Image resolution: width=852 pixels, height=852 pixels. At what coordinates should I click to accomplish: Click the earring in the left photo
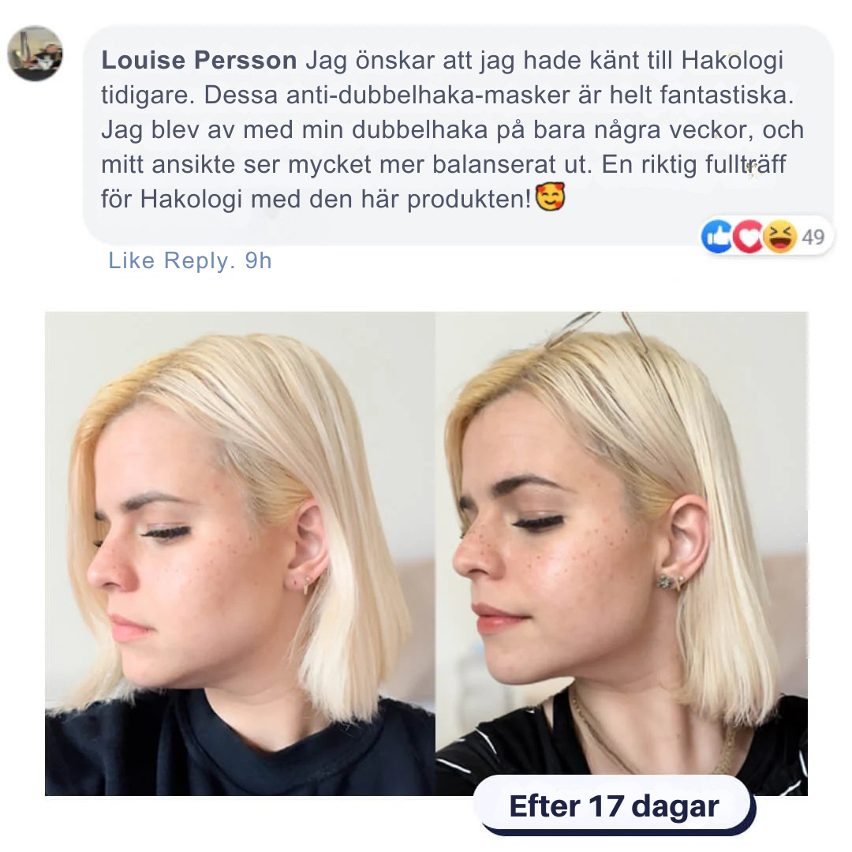coord(306,583)
